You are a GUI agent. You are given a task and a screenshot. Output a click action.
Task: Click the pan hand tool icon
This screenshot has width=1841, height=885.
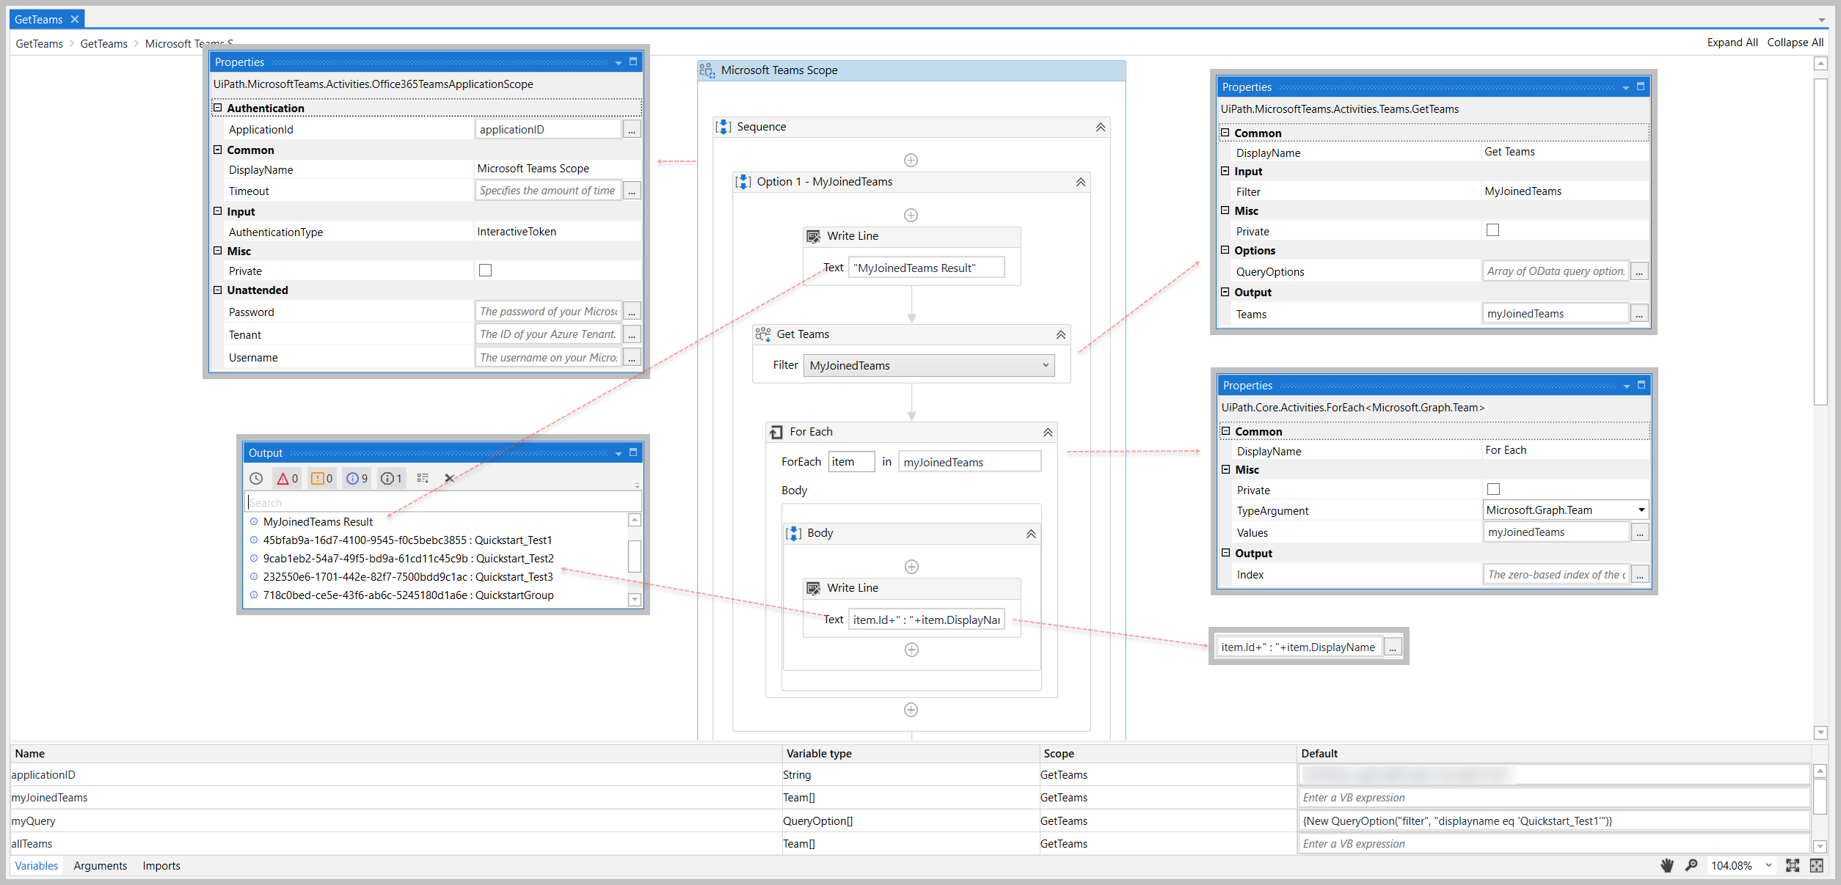pyautogui.click(x=1667, y=865)
